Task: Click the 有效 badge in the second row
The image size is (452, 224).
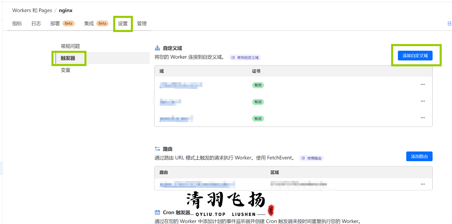Action: click(258, 102)
